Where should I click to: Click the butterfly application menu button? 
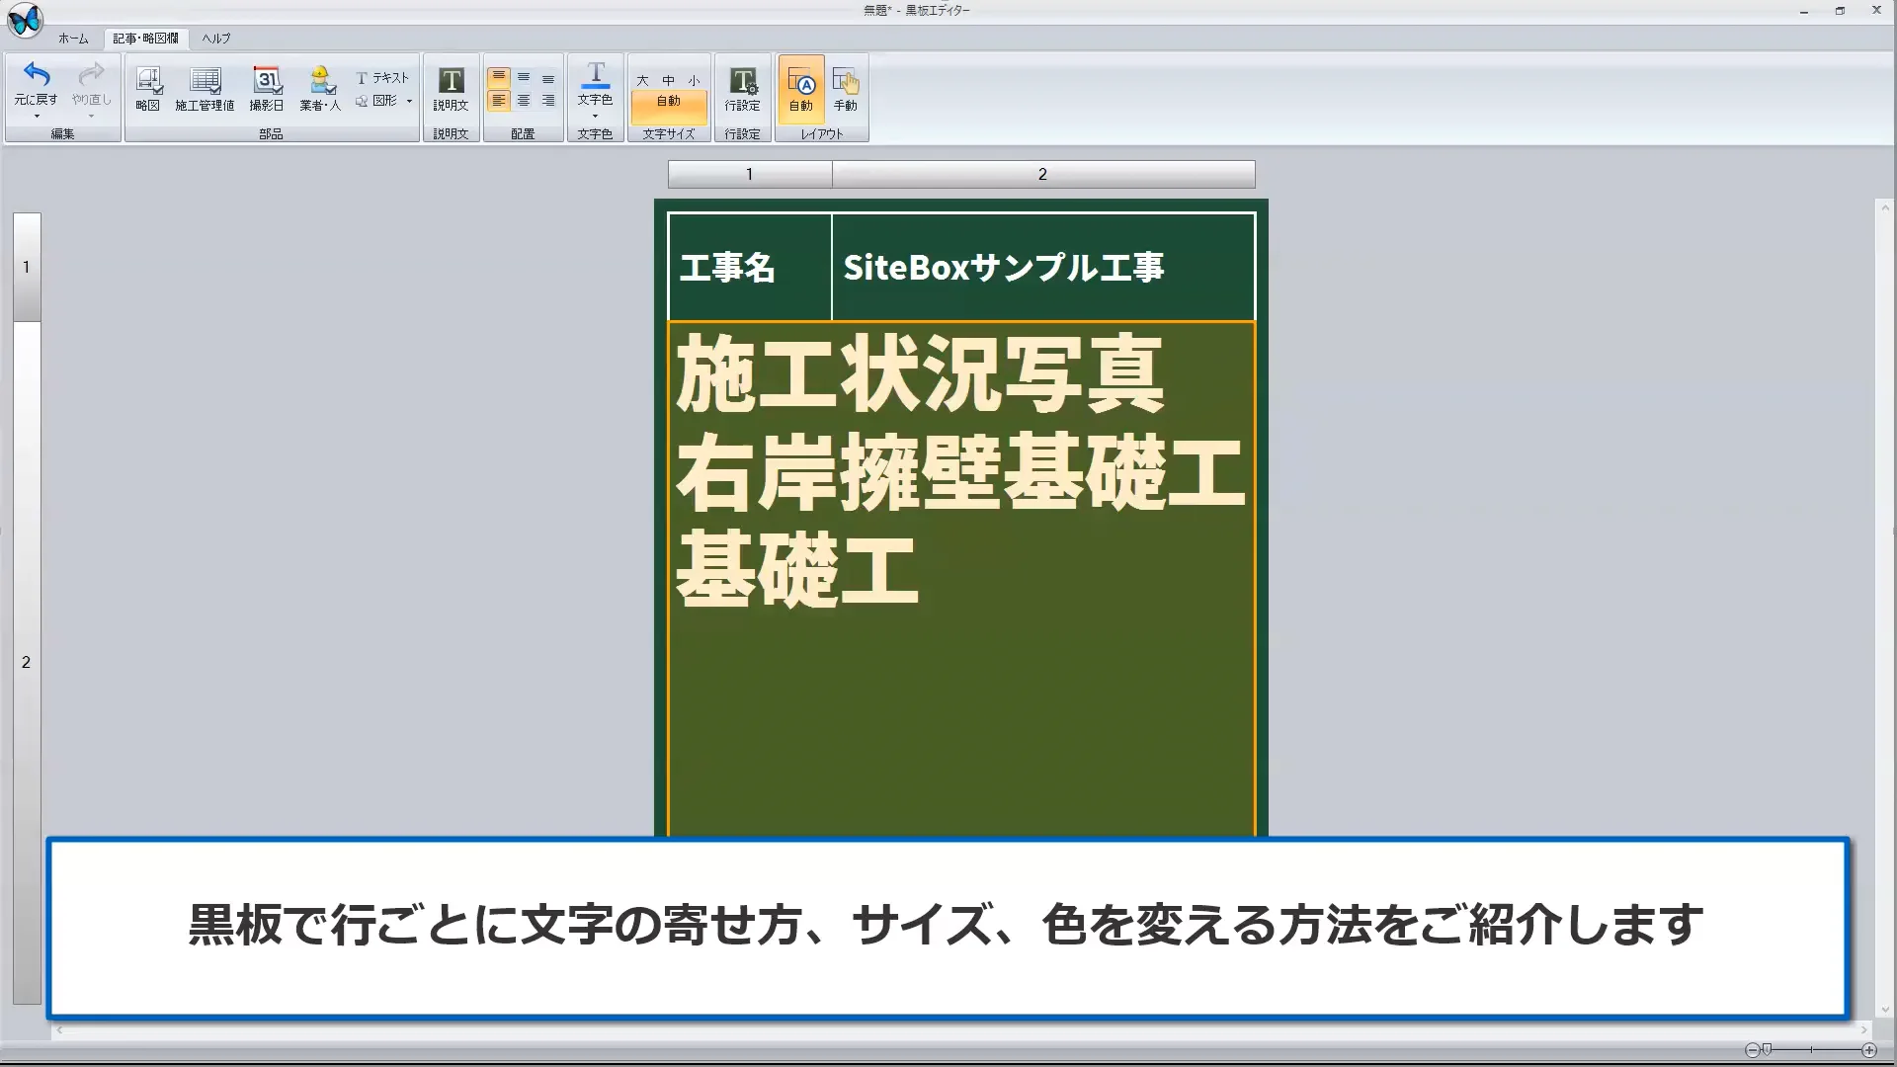coord(25,20)
